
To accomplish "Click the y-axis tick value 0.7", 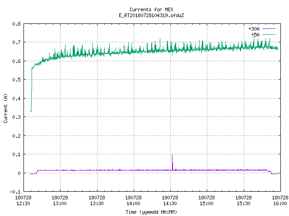I will pos(16,42).
